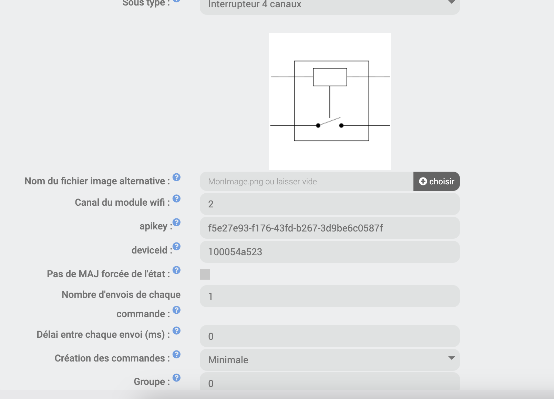Image resolution: width=554 pixels, height=399 pixels.
Task: Click the deviceid help question mark icon
Action: tap(176, 246)
